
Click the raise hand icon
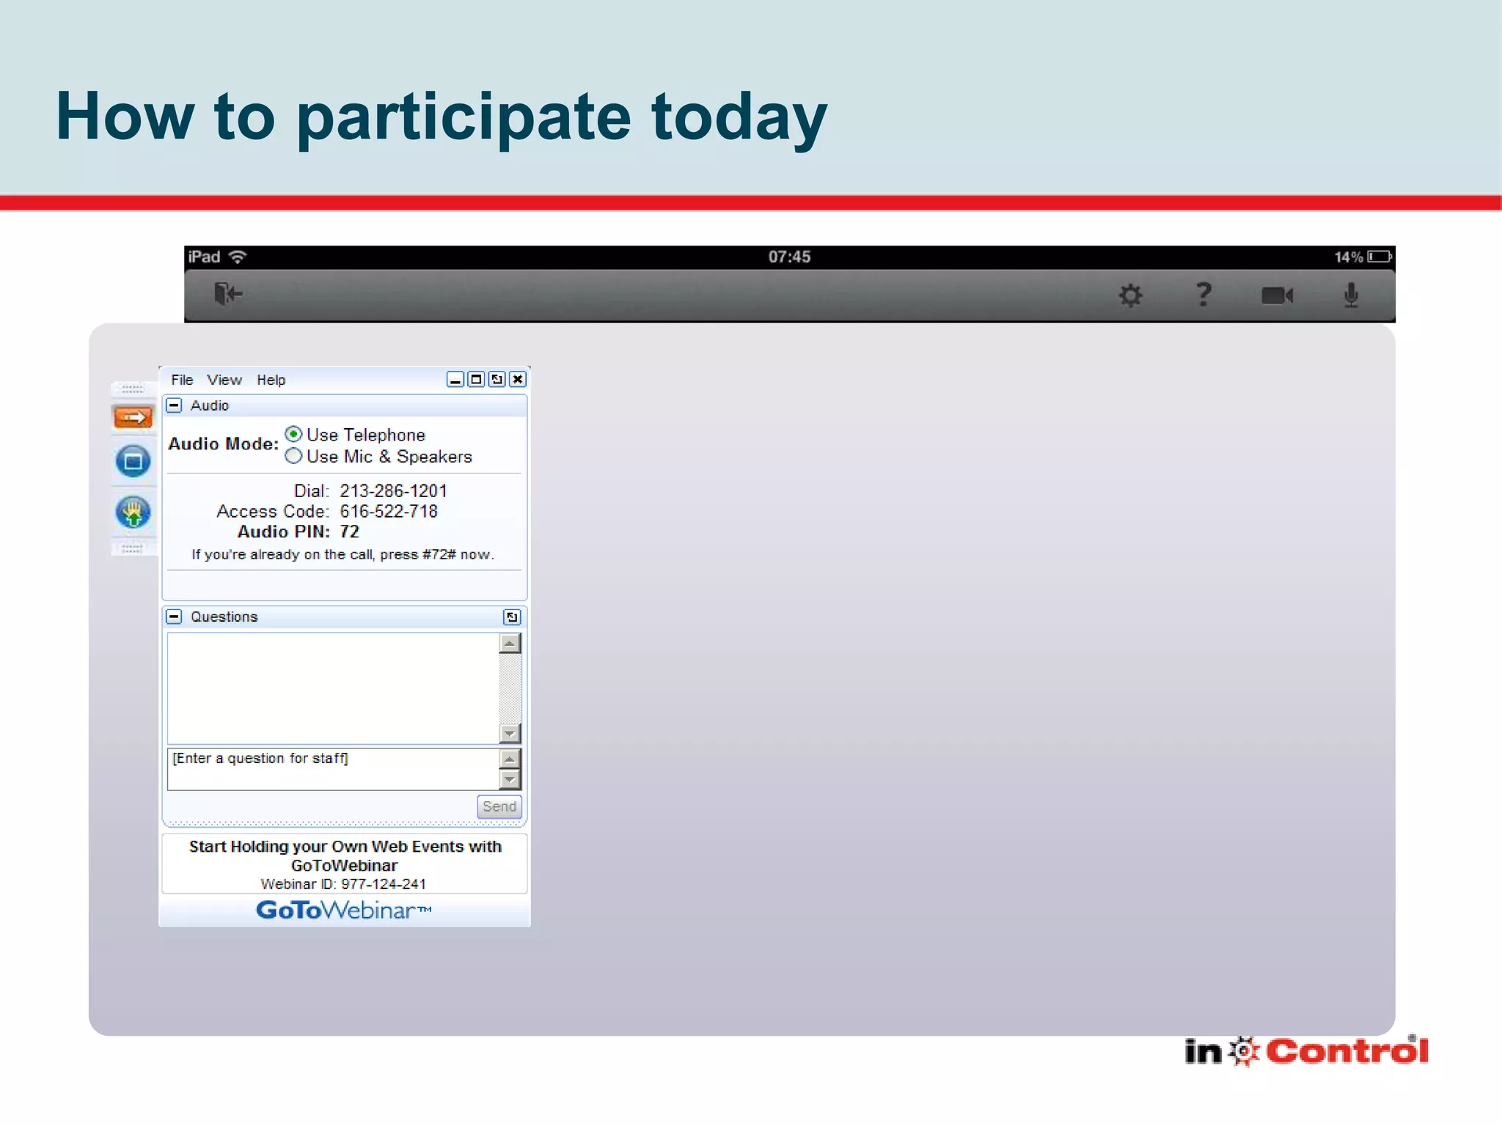click(x=133, y=512)
